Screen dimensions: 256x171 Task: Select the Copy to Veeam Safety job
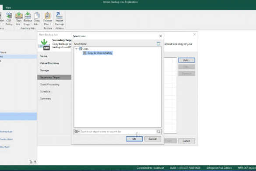98,53
